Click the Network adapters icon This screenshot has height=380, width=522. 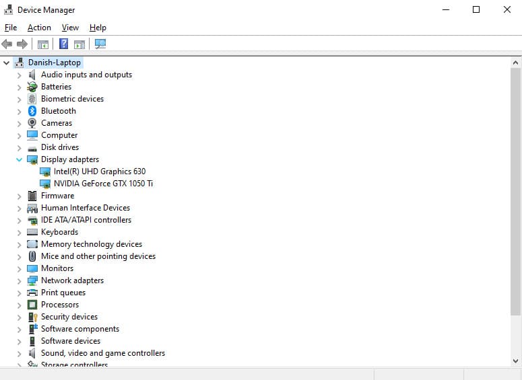[x=32, y=280]
